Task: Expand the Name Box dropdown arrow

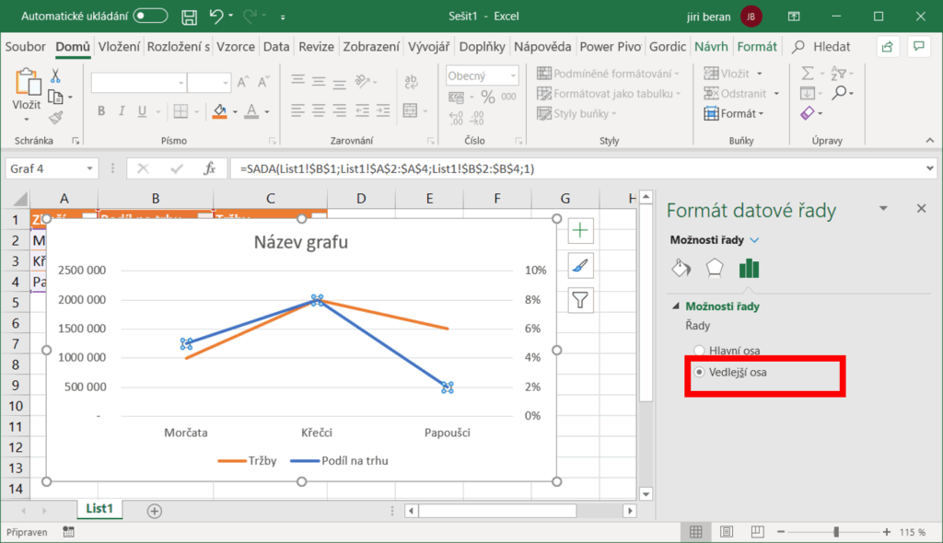Action: (89, 168)
